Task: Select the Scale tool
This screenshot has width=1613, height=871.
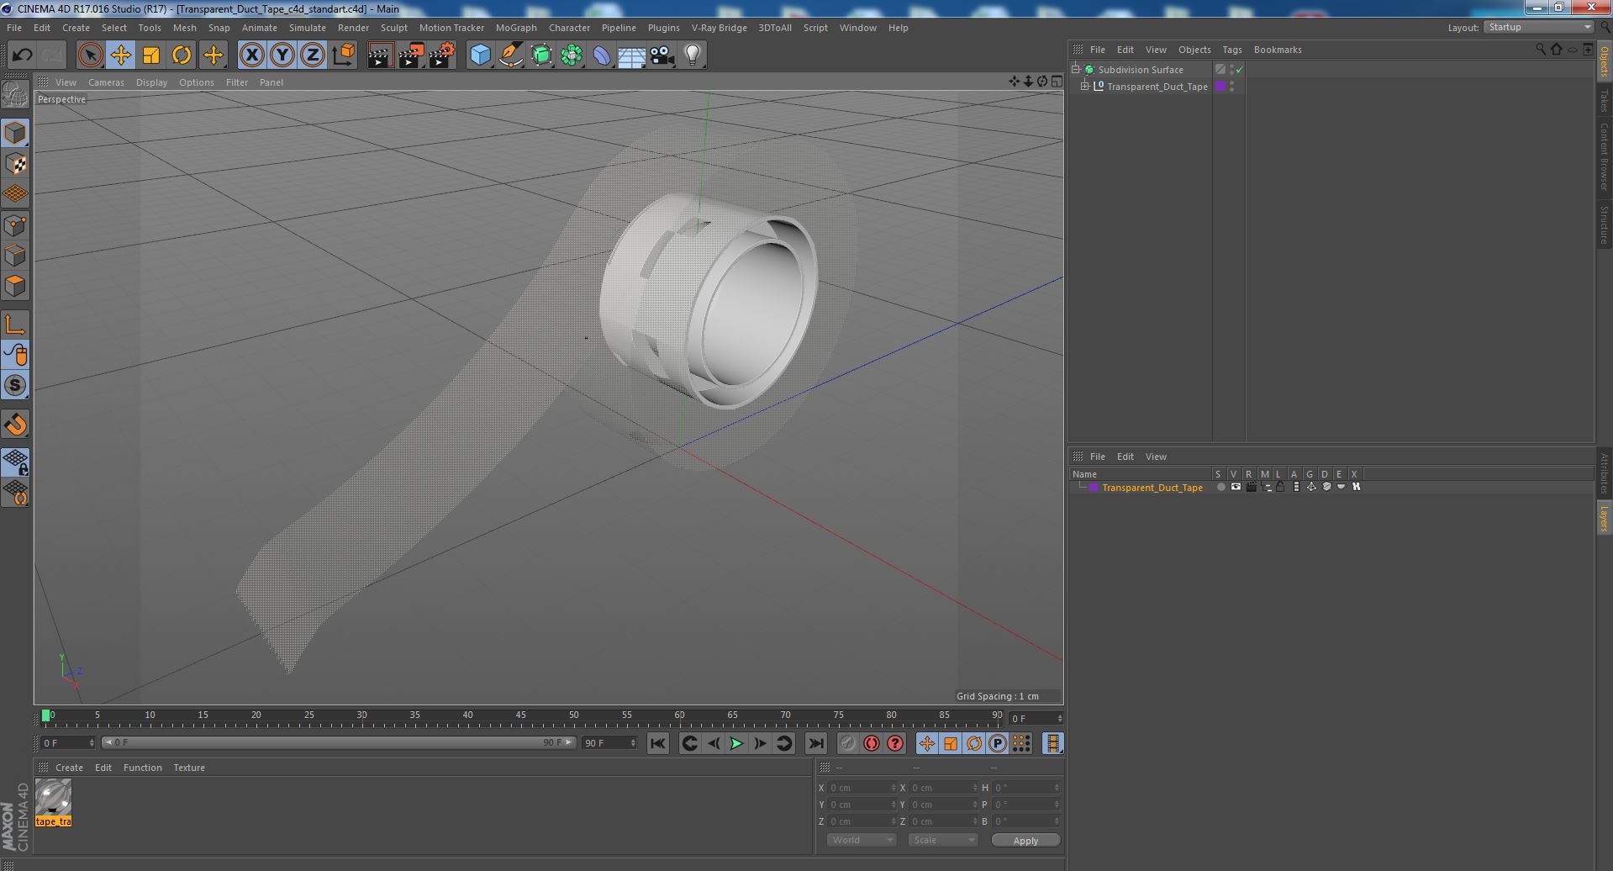Action: pos(151,55)
